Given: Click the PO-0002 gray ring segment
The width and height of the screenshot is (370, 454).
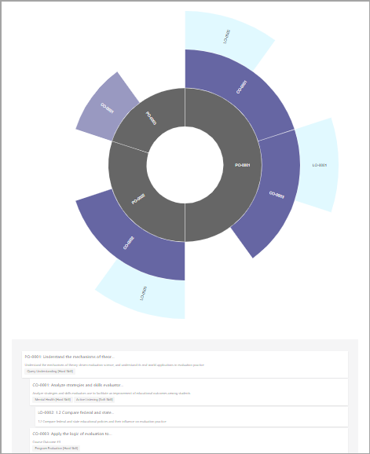Looking at the screenshot, I should point(138,199).
